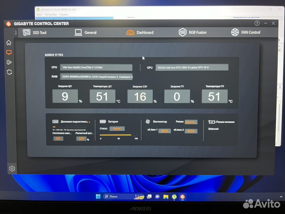Open Справка menu in uTorrent window
This screenshot has height=214, width=285.
tap(64, 15)
